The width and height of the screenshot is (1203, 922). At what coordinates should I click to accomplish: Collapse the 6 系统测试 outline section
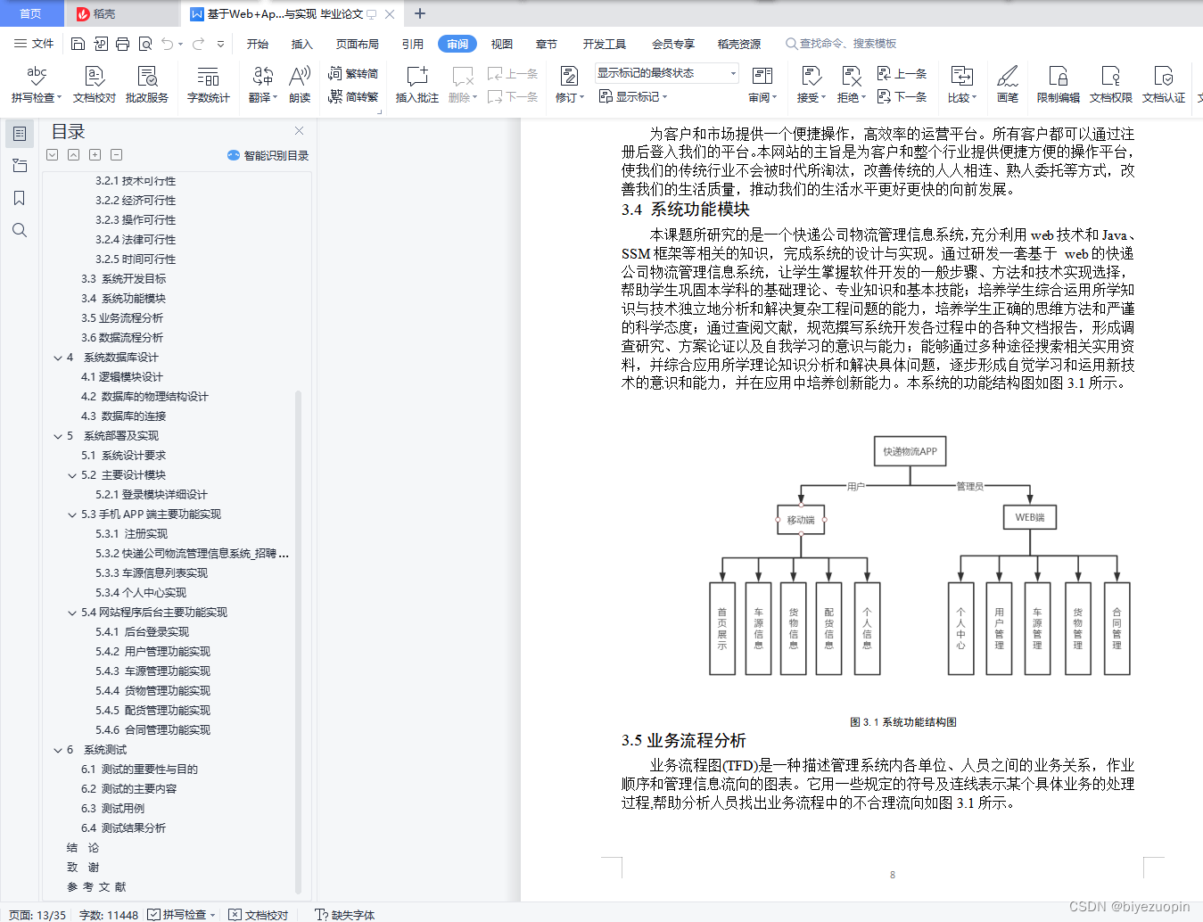(x=57, y=750)
